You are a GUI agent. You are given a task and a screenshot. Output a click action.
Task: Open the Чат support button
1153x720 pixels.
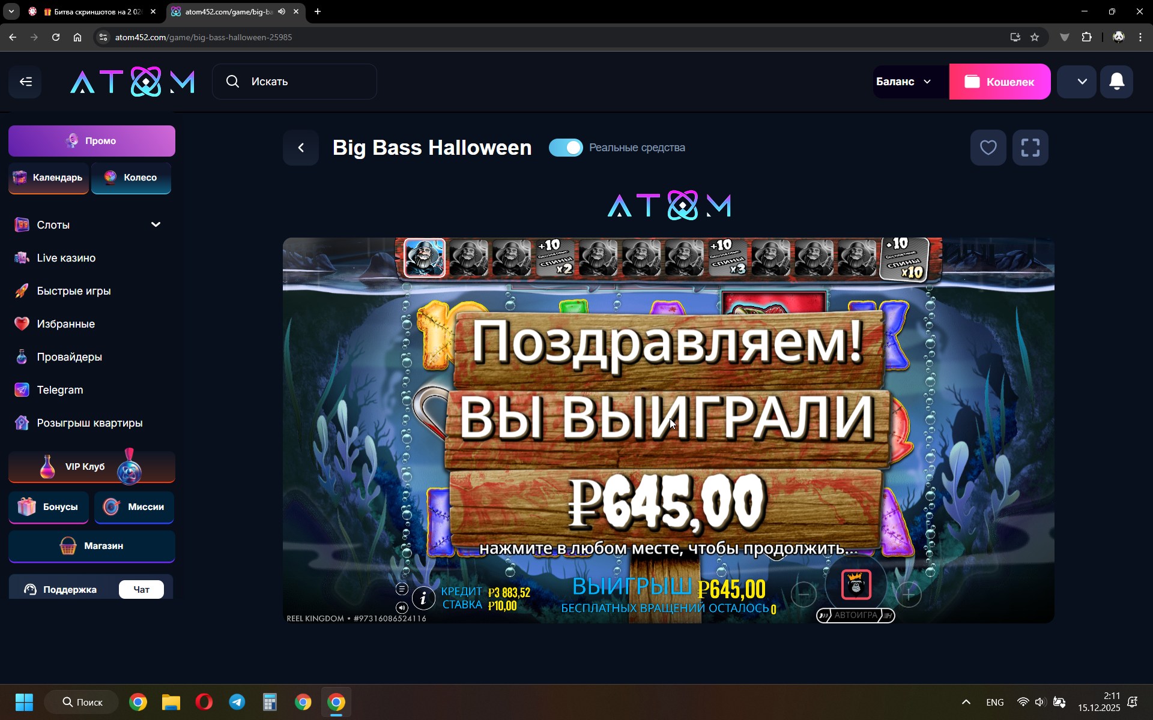click(141, 589)
